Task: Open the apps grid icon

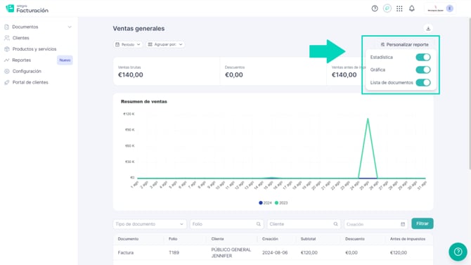Action: [x=399, y=8]
